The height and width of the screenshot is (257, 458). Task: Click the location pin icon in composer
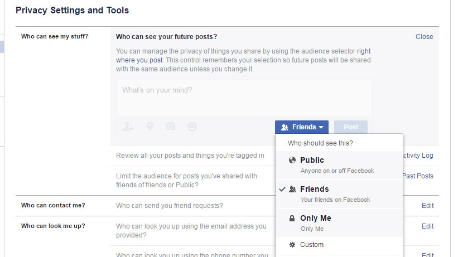click(150, 127)
